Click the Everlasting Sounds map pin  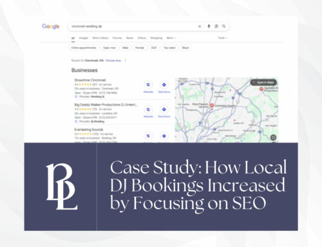211,105
